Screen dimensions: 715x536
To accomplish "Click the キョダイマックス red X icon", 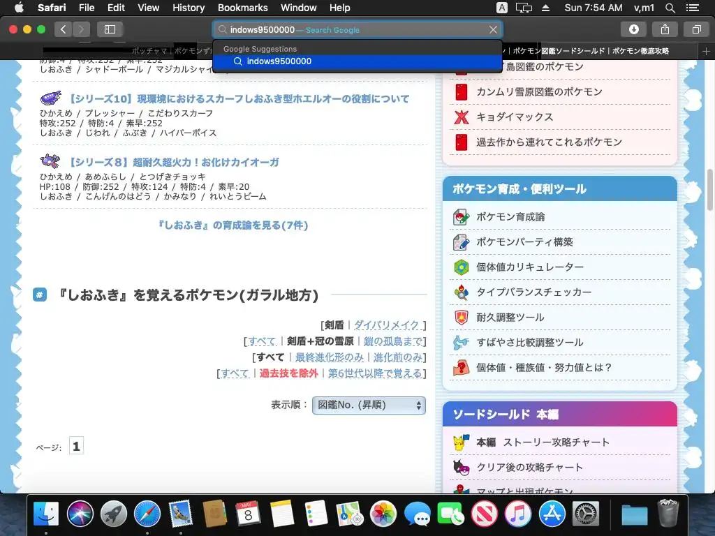I will tap(462, 117).
